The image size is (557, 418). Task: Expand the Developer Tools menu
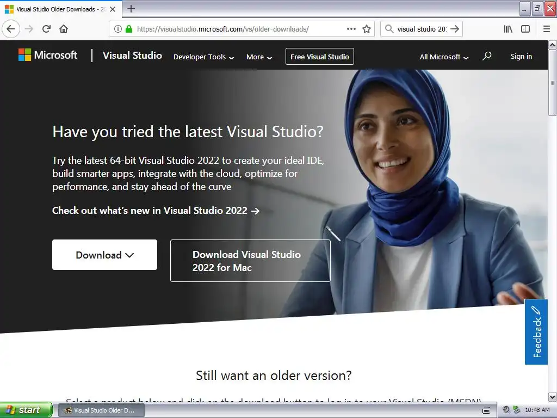point(203,57)
